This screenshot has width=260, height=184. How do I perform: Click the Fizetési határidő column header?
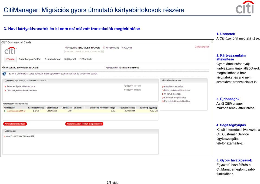coord(127,108)
